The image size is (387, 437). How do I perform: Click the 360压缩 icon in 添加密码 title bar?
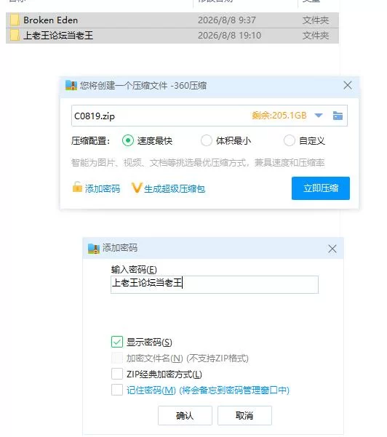(x=94, y=249)
